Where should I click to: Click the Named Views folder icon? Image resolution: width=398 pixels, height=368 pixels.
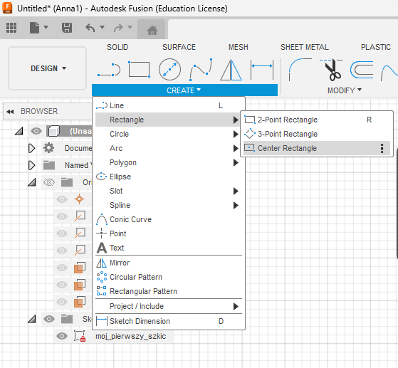pos(49,165)
